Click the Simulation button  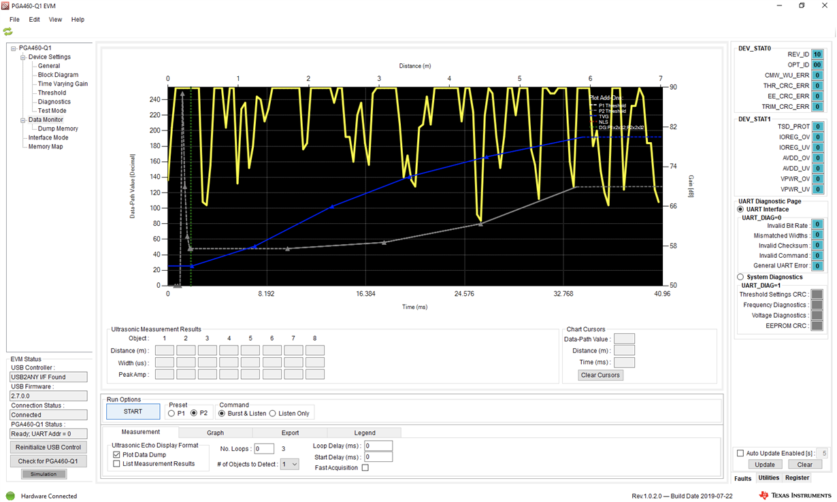tap(44, 474)
